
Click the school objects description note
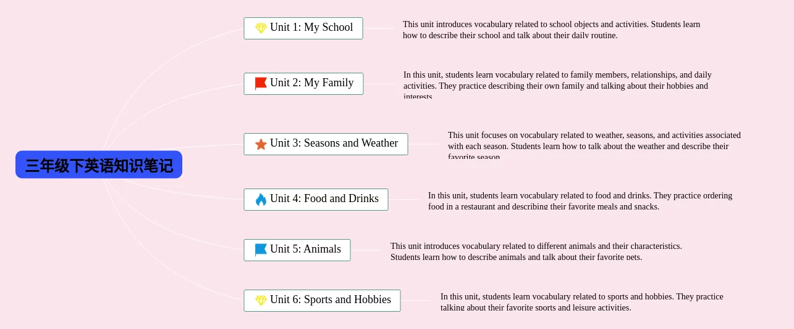pyautogui.click(x=551, y=30)
